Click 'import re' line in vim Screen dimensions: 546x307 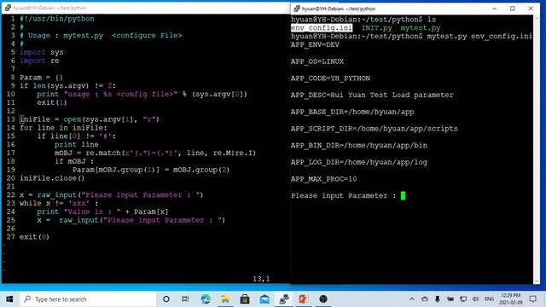click(39, 61)
